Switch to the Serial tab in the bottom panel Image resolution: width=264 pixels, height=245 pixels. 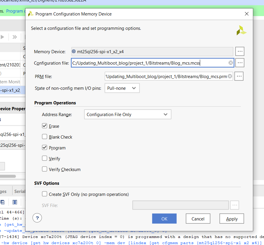point(19,191)
